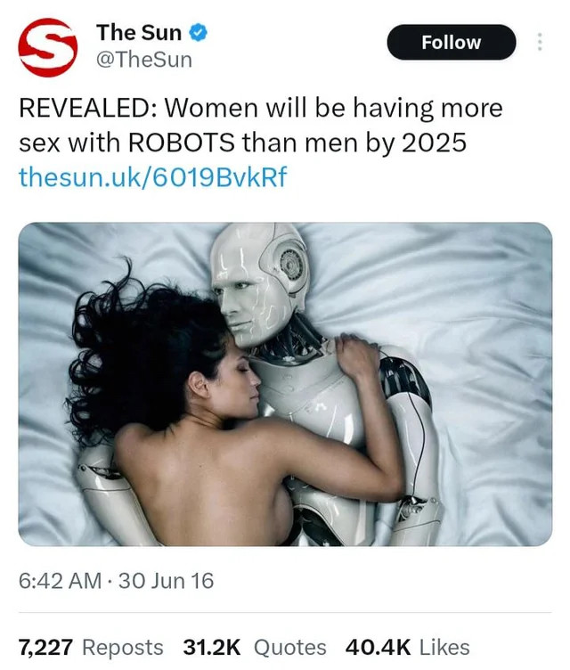Click the Reposts label
The width and height of the screenshot is (570, 670).
click(123, 647)
